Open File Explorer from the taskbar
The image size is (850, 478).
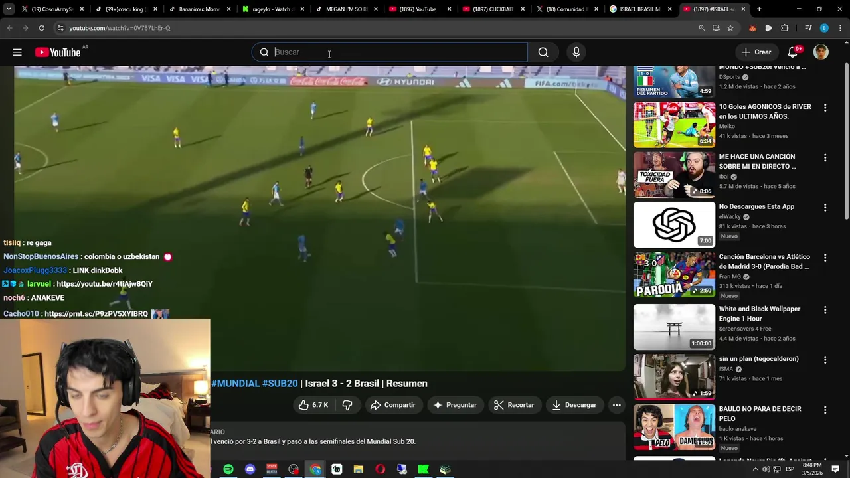(359, 469)
